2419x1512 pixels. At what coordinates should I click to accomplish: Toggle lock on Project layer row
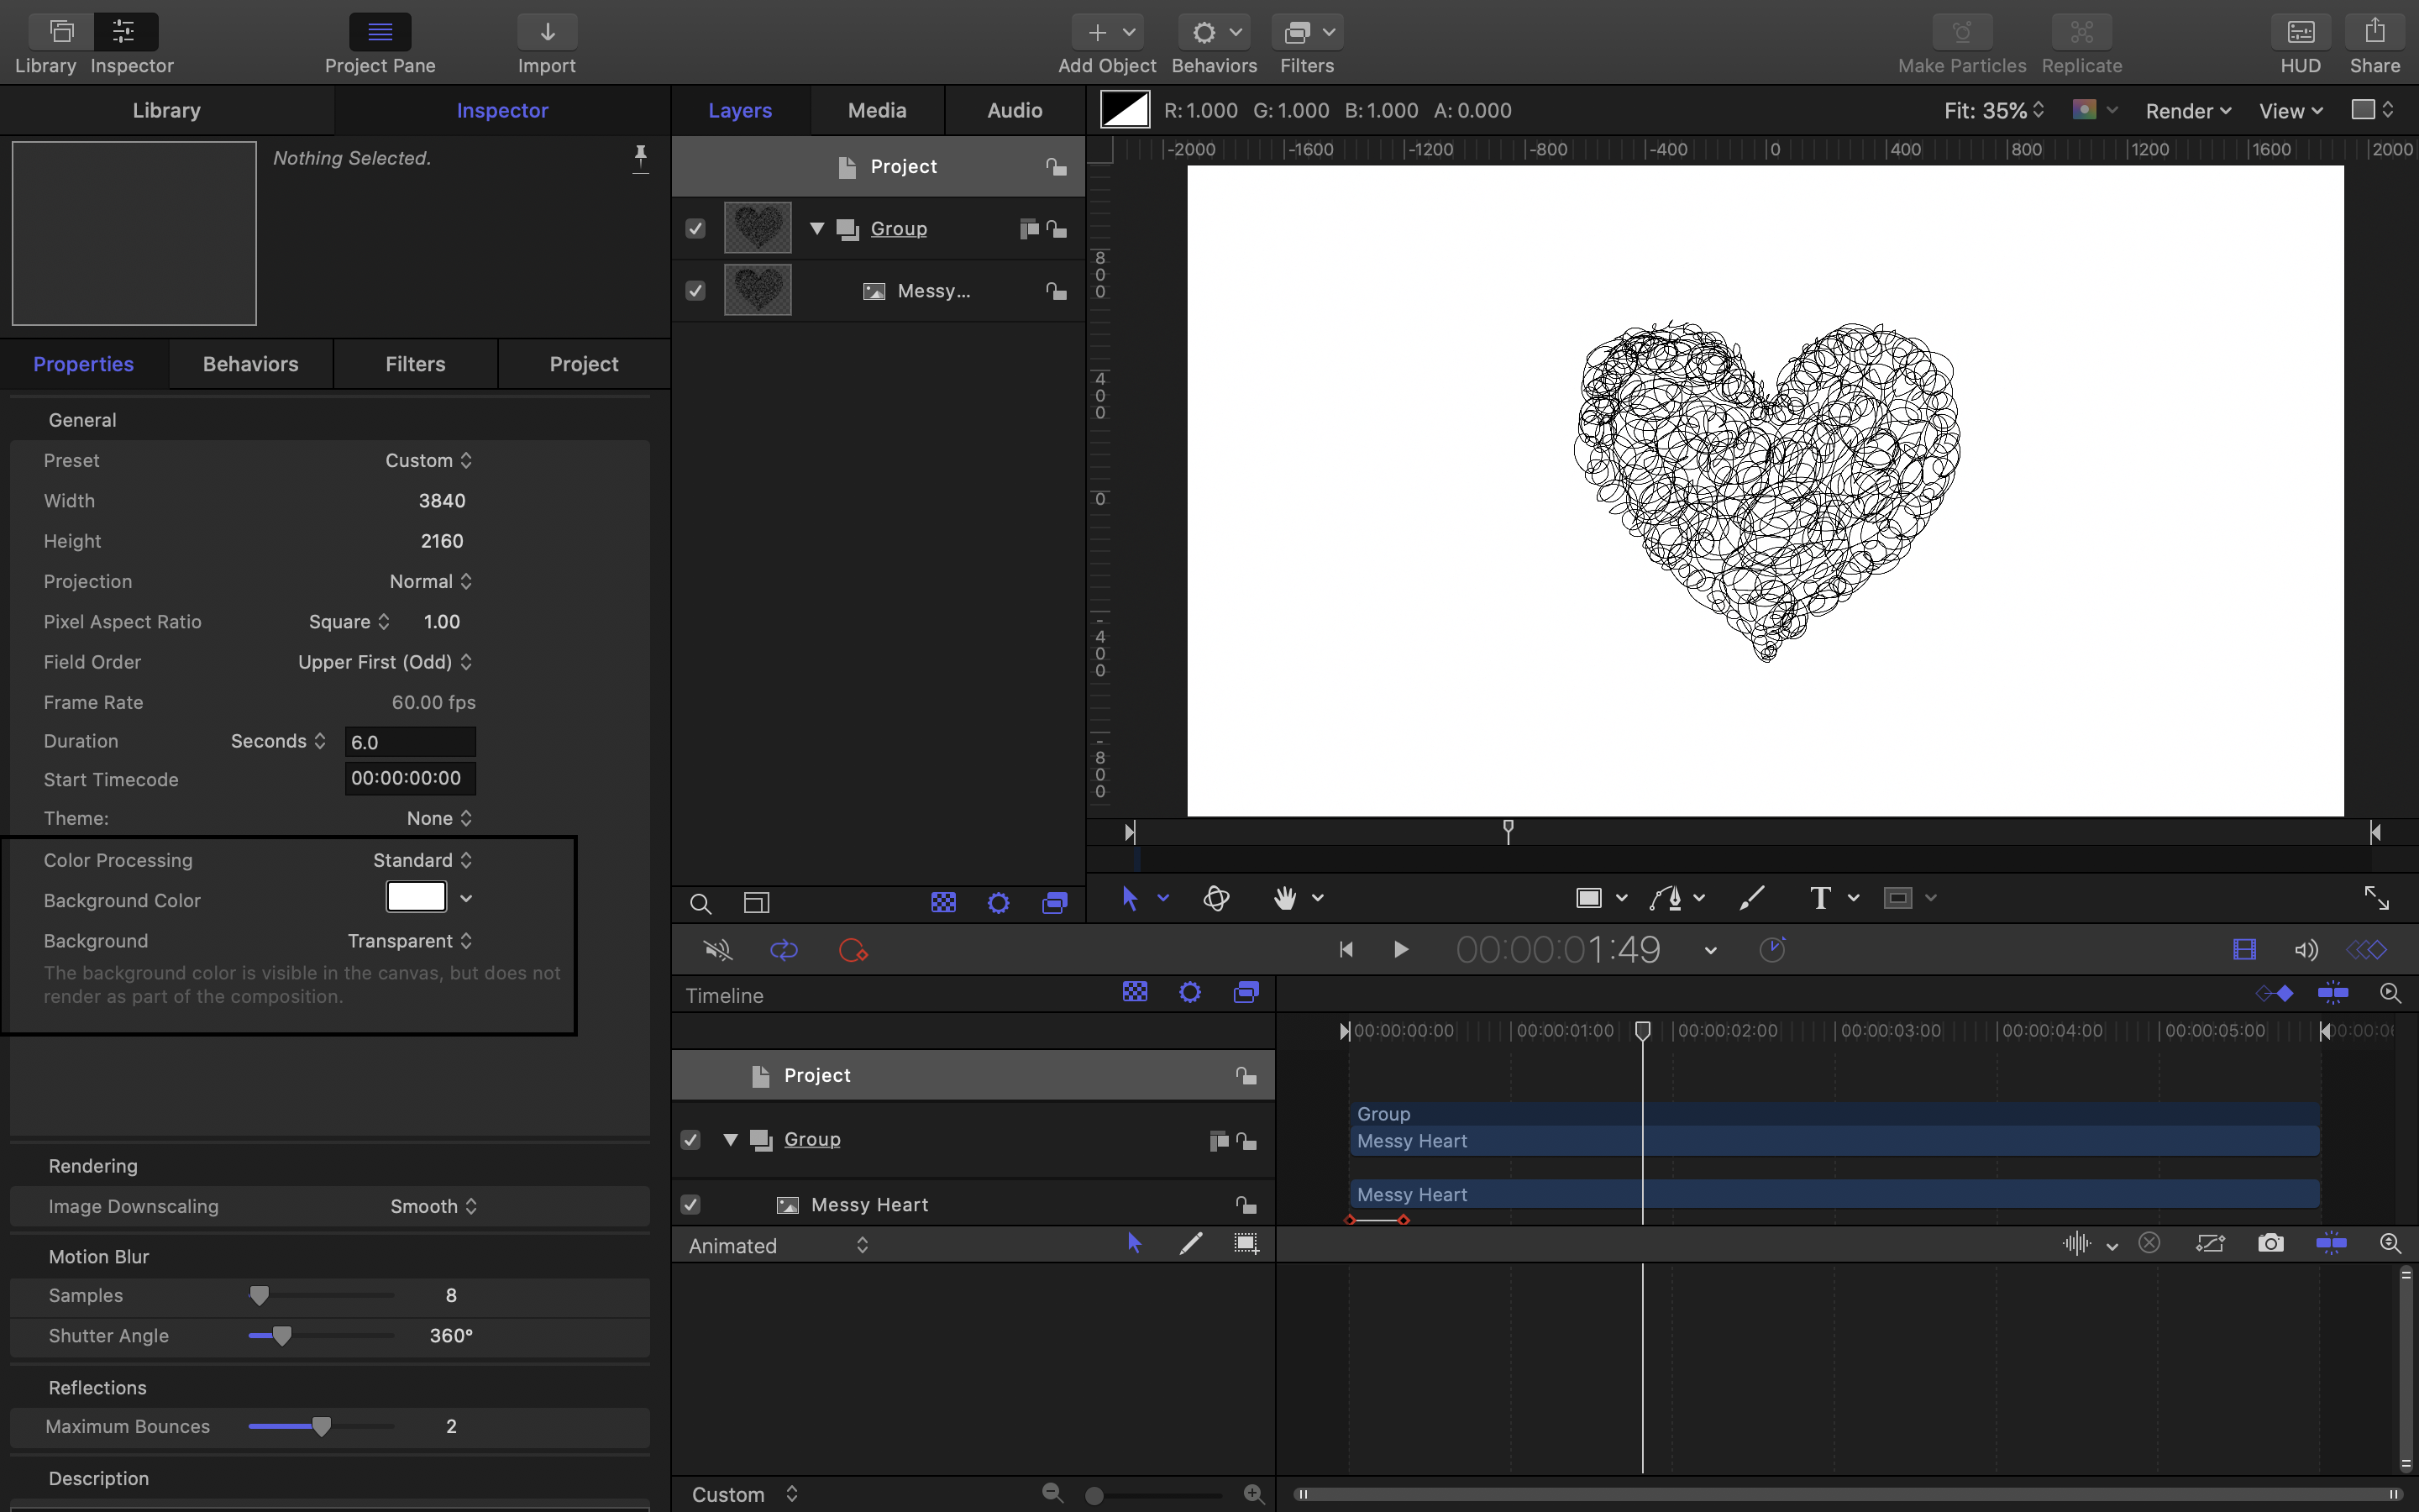click(1056, 167)
